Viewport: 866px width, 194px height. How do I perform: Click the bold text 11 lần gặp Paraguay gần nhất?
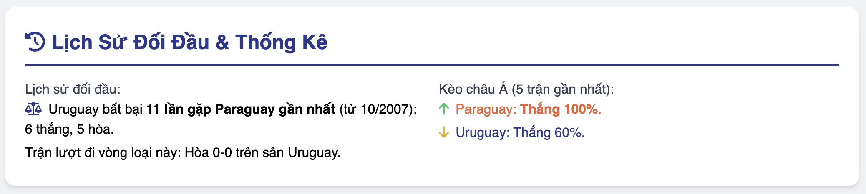click(241, 109)
